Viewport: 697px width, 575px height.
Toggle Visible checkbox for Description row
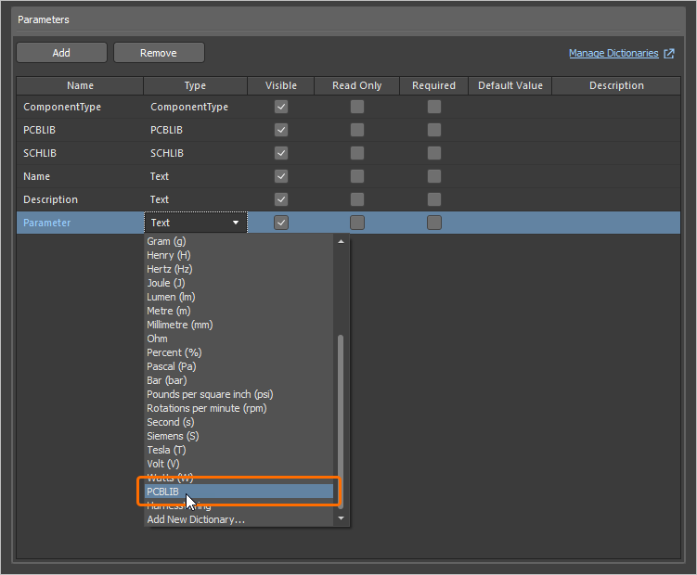point(281,199)
